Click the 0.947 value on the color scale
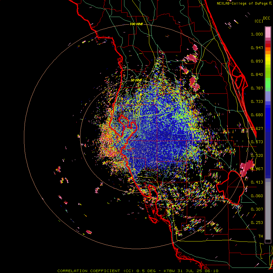273x273 pixels. 257,48
